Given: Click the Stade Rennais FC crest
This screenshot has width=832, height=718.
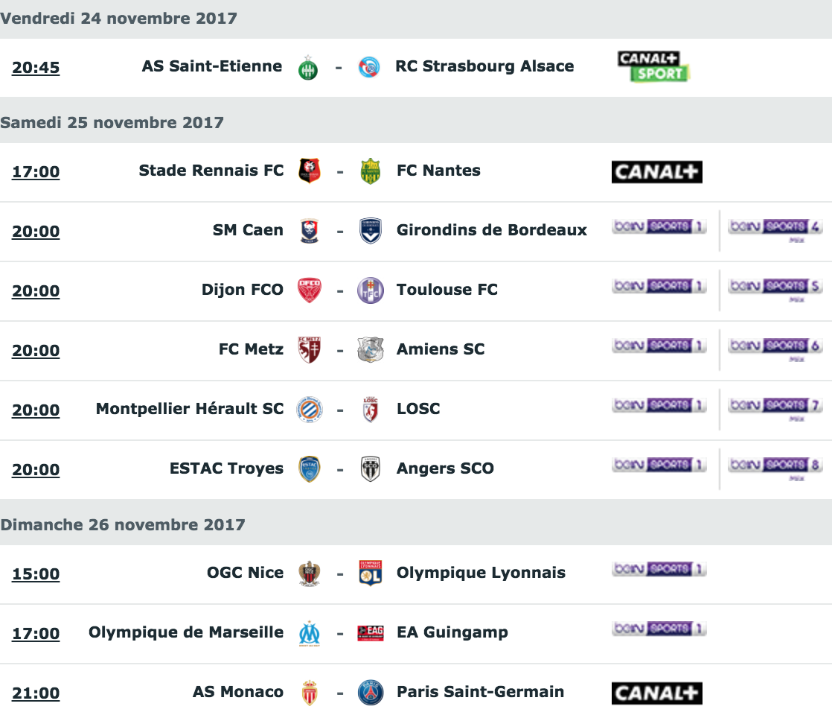Looking at the screenshot, I should [310, 171].
